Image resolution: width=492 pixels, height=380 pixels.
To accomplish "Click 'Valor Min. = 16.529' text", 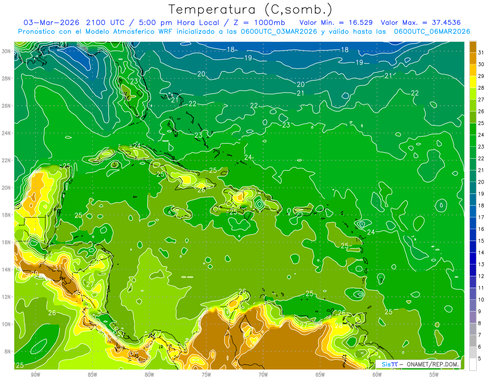I will click(337, 22).
